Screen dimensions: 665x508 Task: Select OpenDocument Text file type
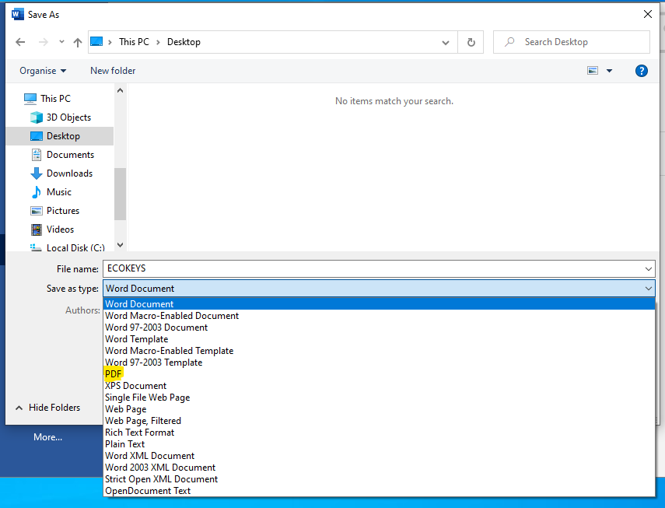(379, 491)
